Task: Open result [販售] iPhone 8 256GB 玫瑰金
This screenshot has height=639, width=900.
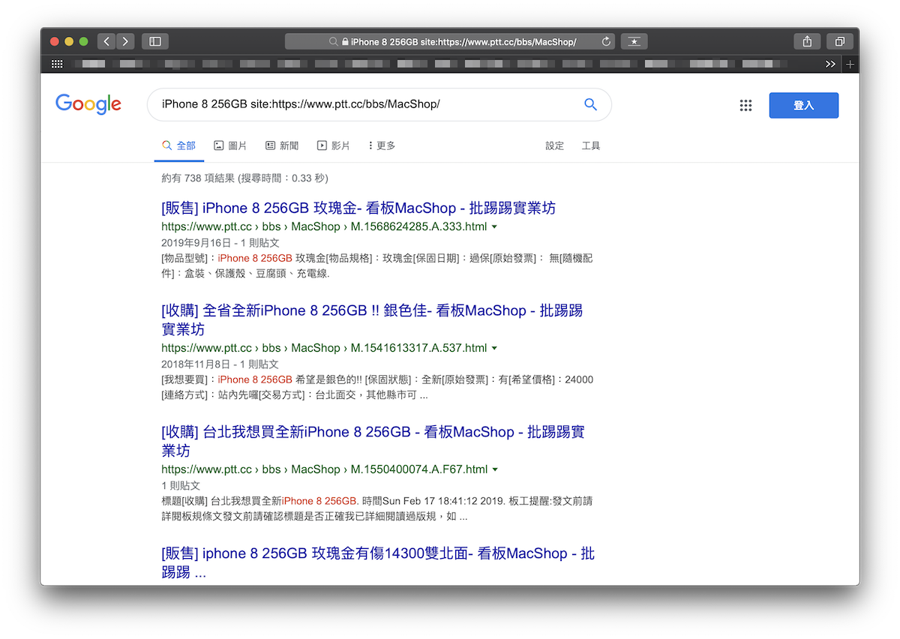Action: (358, 208)
